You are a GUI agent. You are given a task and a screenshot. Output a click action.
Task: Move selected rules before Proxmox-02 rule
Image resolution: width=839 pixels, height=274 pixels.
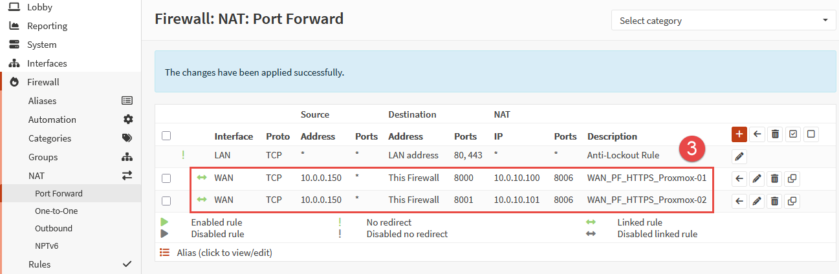739,201
